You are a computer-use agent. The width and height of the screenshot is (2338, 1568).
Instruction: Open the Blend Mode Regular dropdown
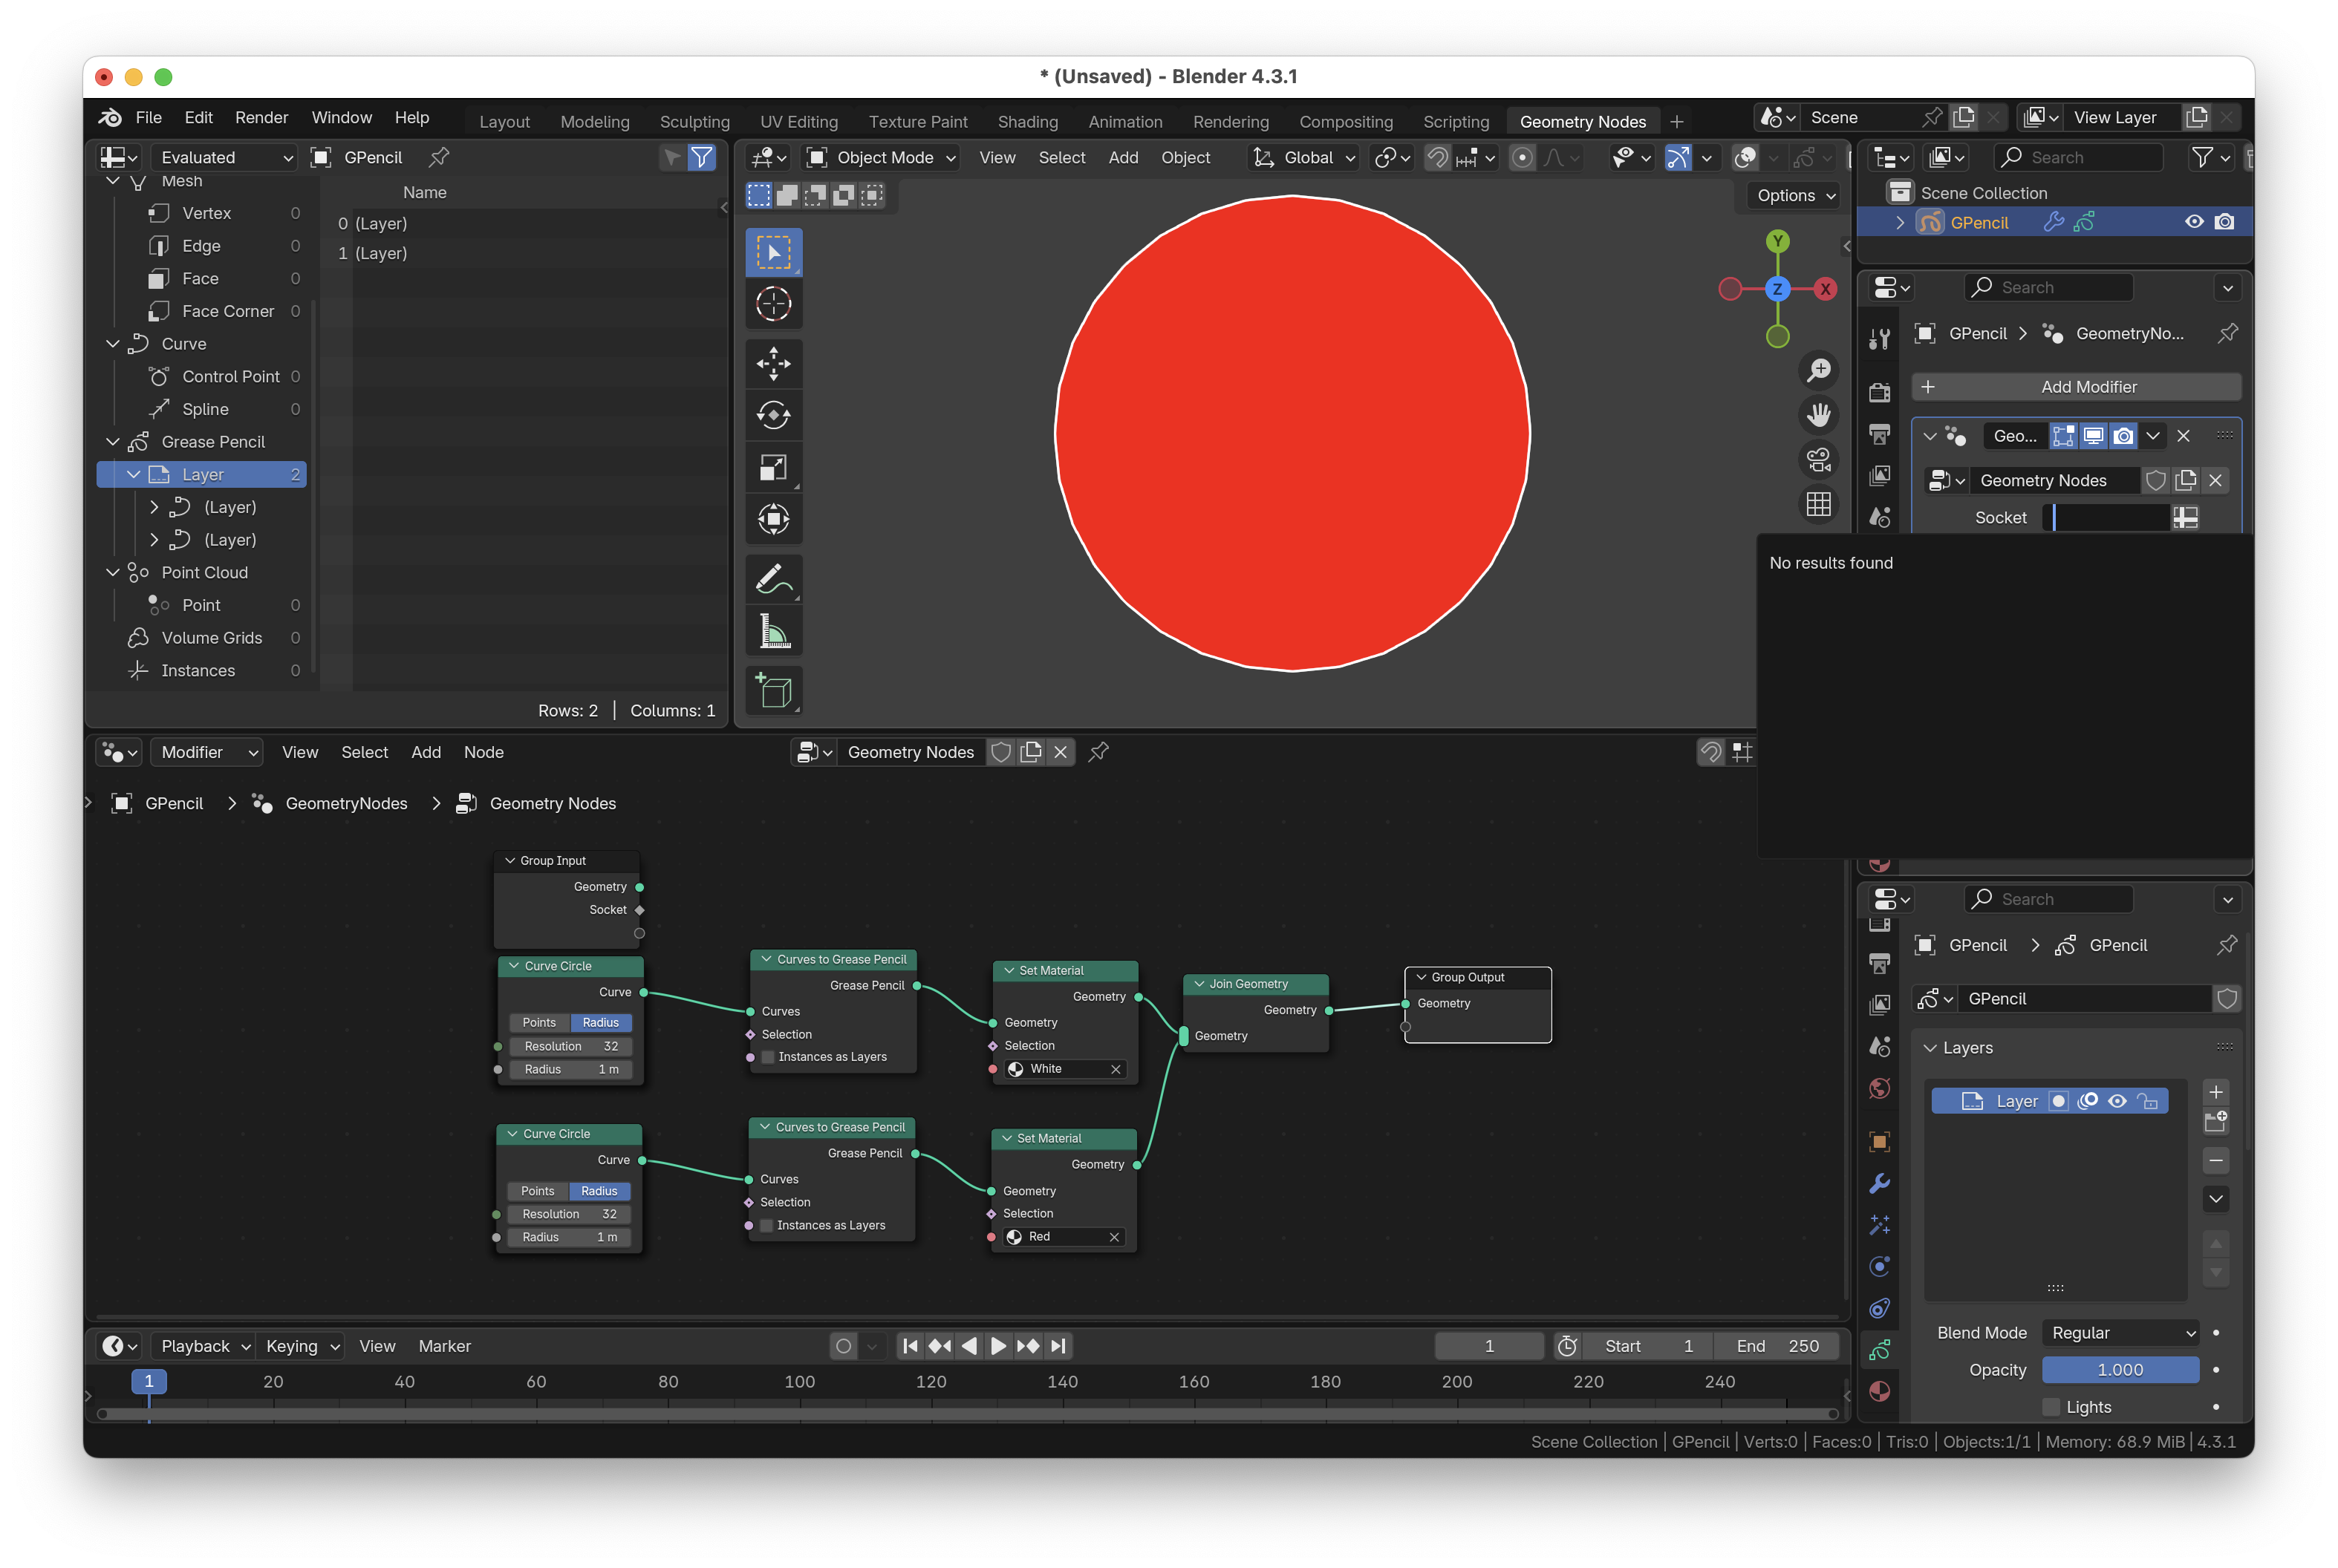(x=2121, y=1333)
